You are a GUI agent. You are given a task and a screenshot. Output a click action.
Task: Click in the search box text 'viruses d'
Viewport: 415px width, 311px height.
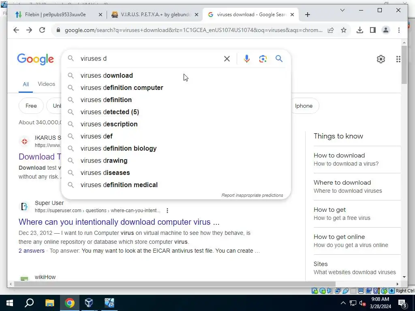pyautogui.click(x=94, y=59)
